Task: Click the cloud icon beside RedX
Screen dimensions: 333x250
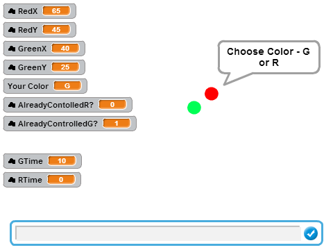Action: (12, 11)
